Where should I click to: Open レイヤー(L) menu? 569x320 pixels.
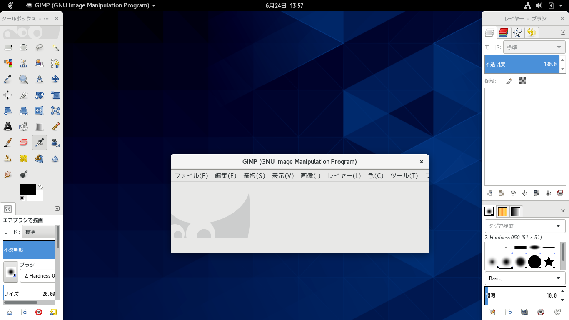click(x=344, y=176)
